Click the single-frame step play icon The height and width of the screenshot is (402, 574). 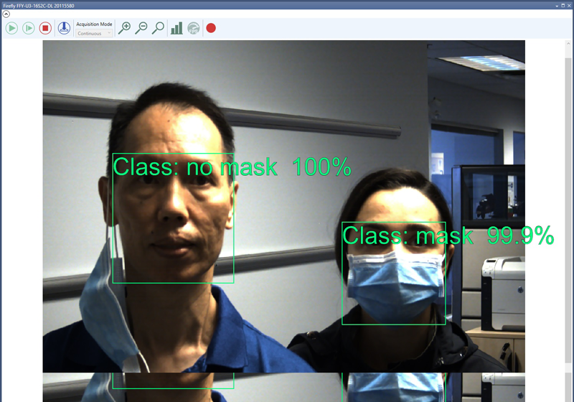click(29, 28)
